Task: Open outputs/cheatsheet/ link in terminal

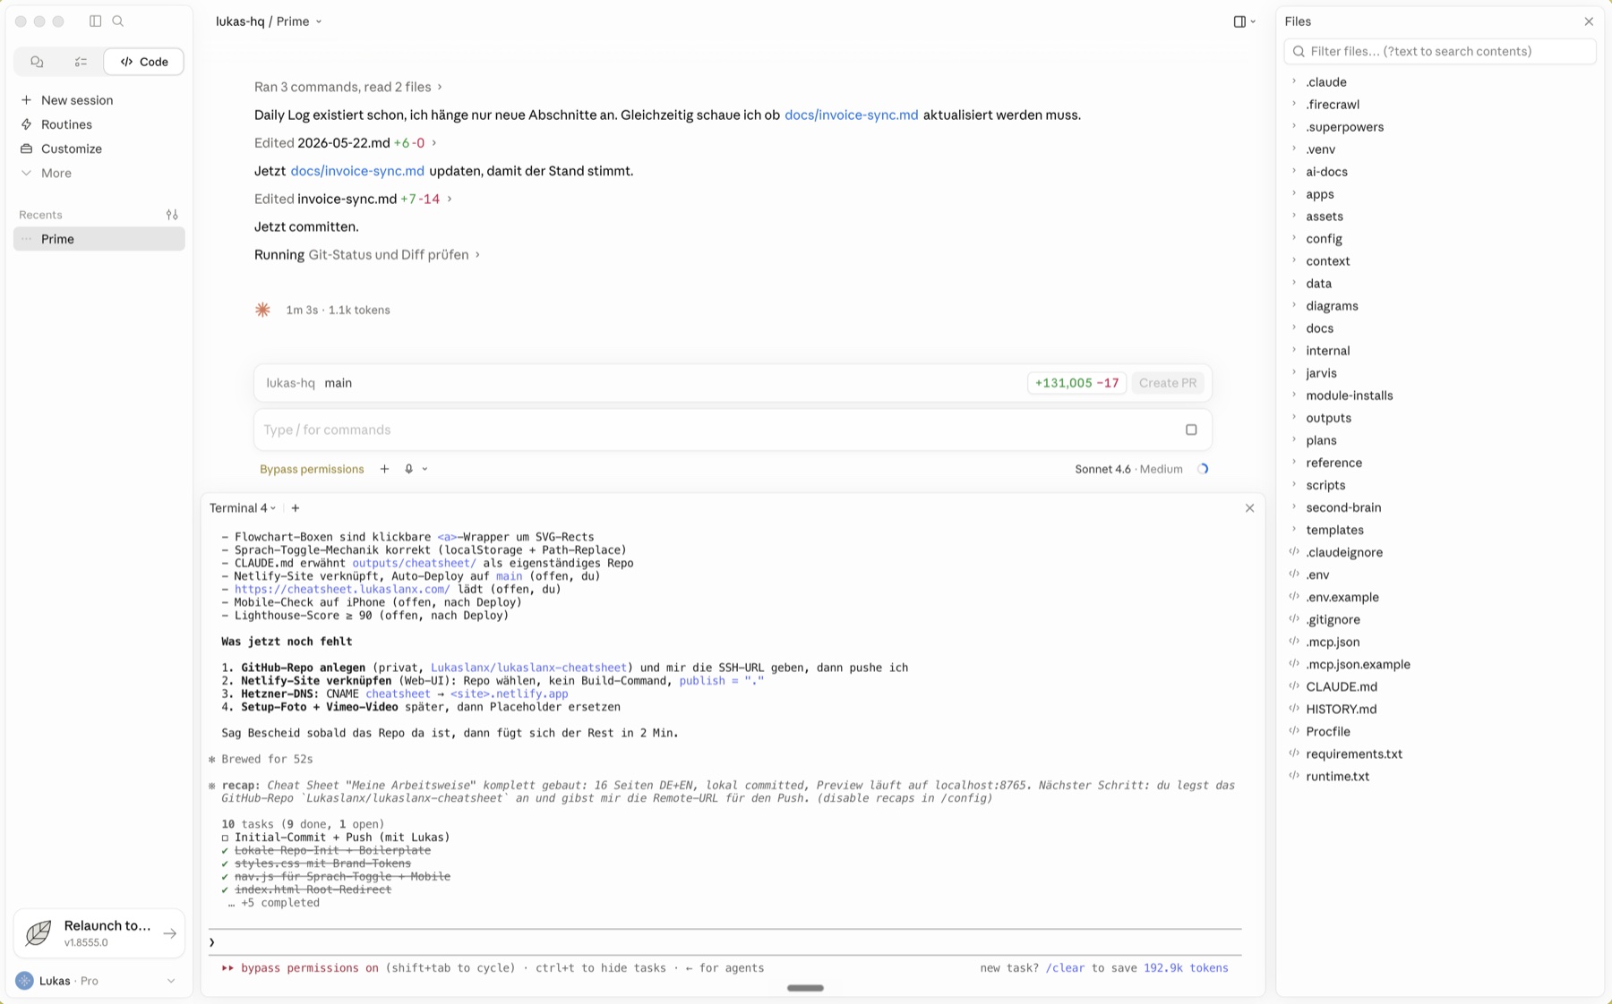Action: click(x=414, y=563)
